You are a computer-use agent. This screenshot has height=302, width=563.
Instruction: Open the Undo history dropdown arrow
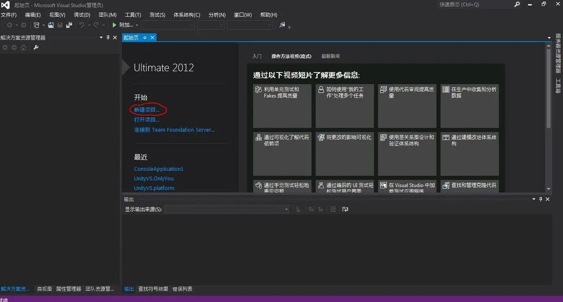[89, 25]
